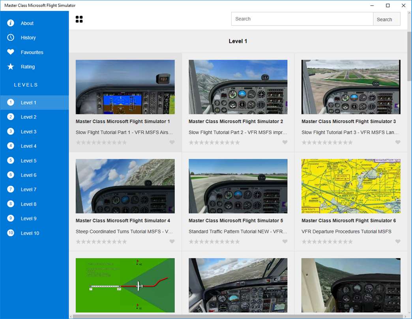Click the History clock icon
412x319 pixels.
coord(11,37)
